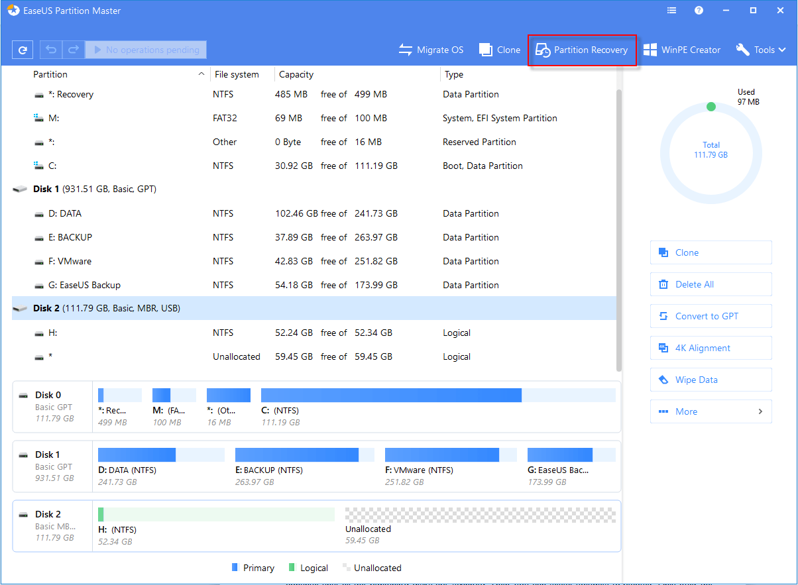
Task: Open WinPE Creator
Action: click(x=682, y=50)
